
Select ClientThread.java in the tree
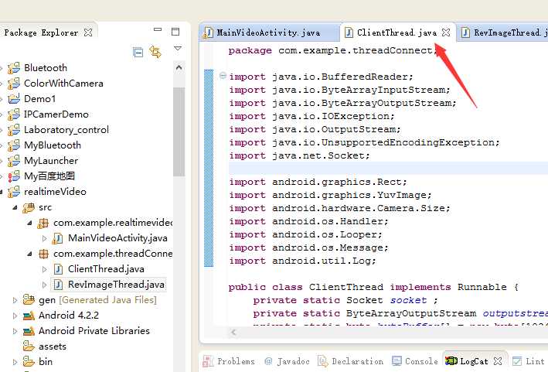click(106, 269)
